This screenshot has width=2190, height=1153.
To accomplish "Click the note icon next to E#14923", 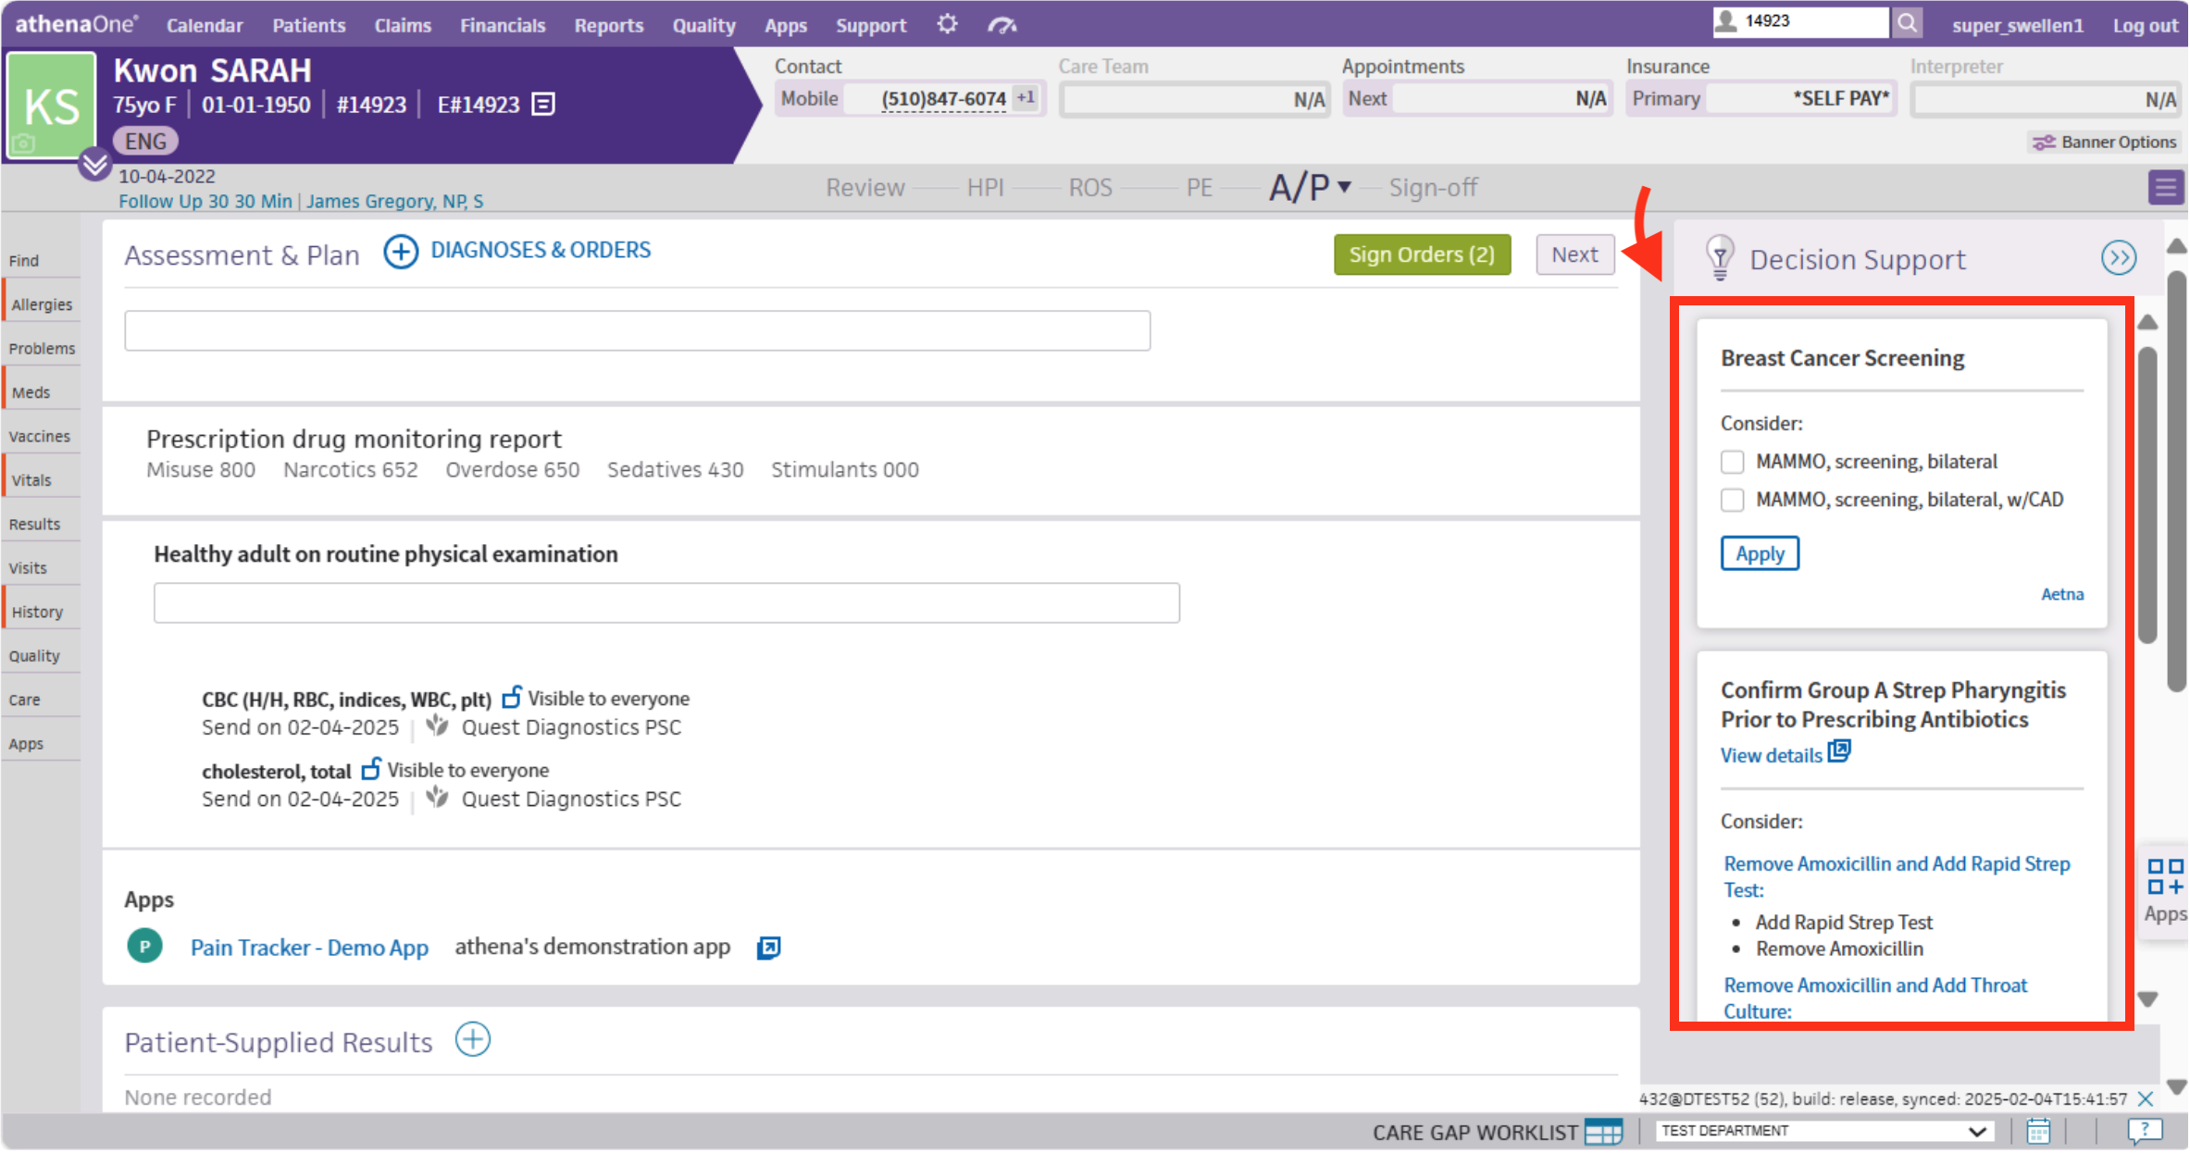I will point(543,105).
